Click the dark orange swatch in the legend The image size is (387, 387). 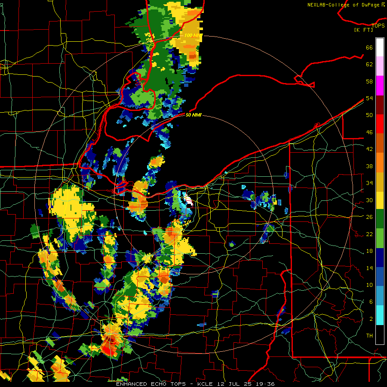380,143
